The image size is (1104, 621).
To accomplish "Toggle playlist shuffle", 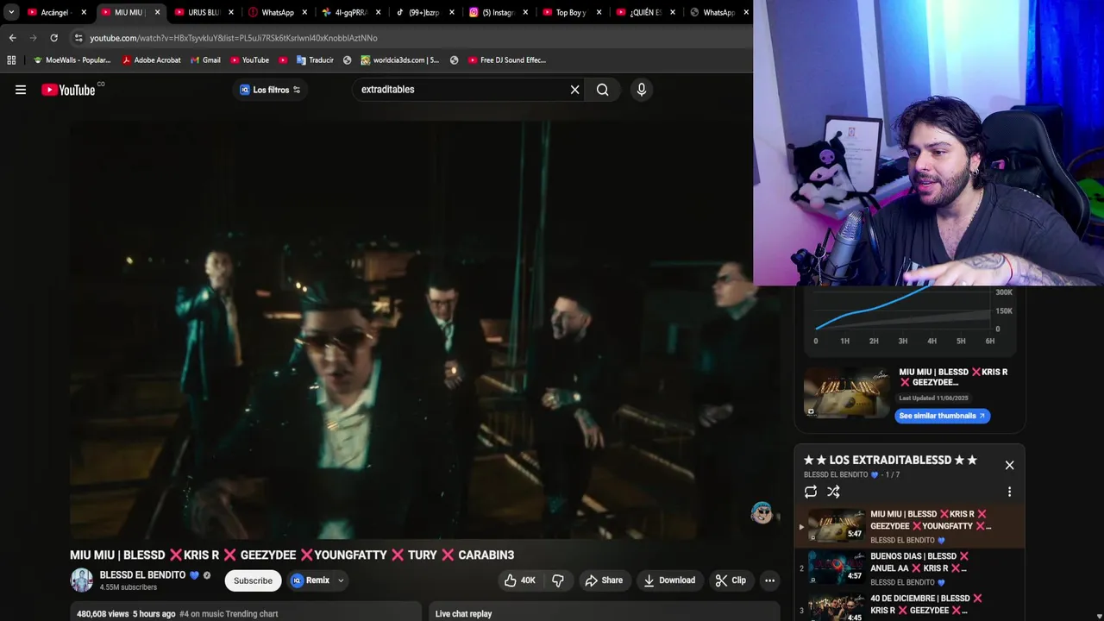I will click(833, 492).
